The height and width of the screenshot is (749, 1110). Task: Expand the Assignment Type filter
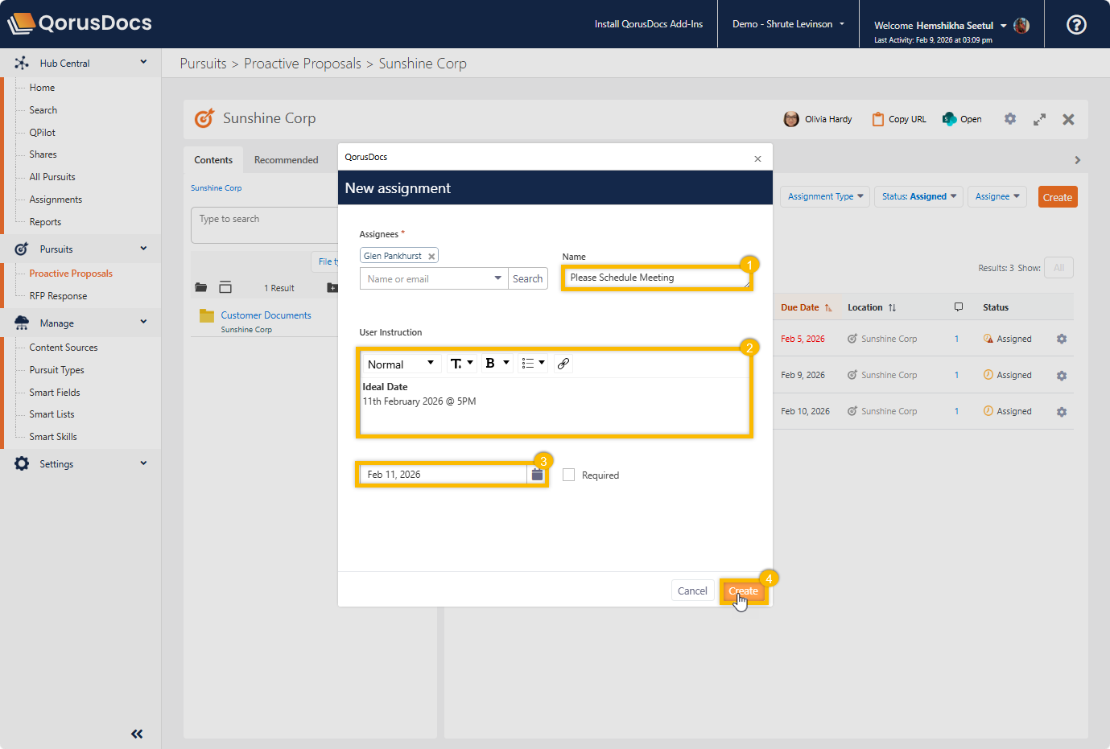pos(825,196)
